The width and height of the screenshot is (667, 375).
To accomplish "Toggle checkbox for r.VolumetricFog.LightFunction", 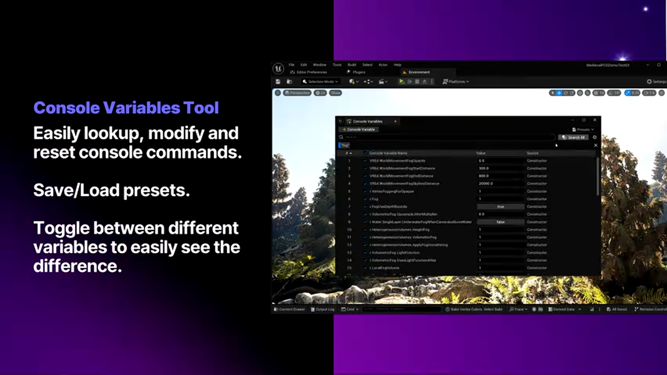I will [x=365, y=253].
